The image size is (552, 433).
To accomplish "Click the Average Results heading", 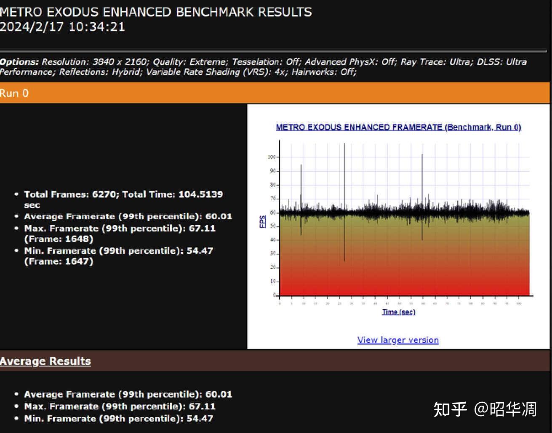I will click(45, 361).
